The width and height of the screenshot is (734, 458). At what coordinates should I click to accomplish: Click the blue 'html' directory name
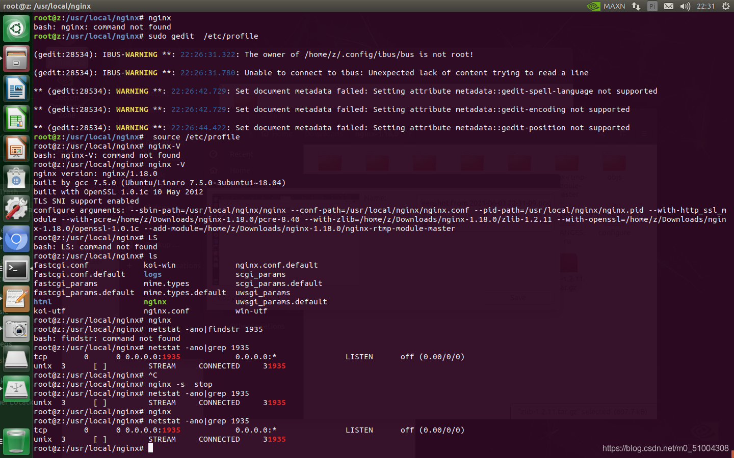coord(43,302)
